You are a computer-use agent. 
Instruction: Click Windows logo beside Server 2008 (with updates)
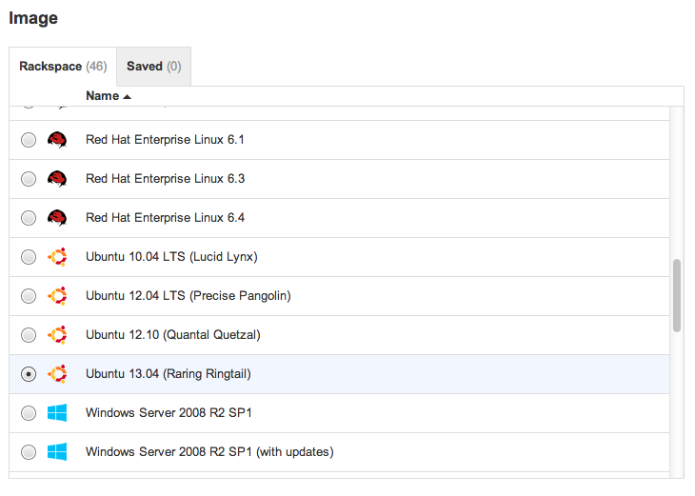point(57,452)
